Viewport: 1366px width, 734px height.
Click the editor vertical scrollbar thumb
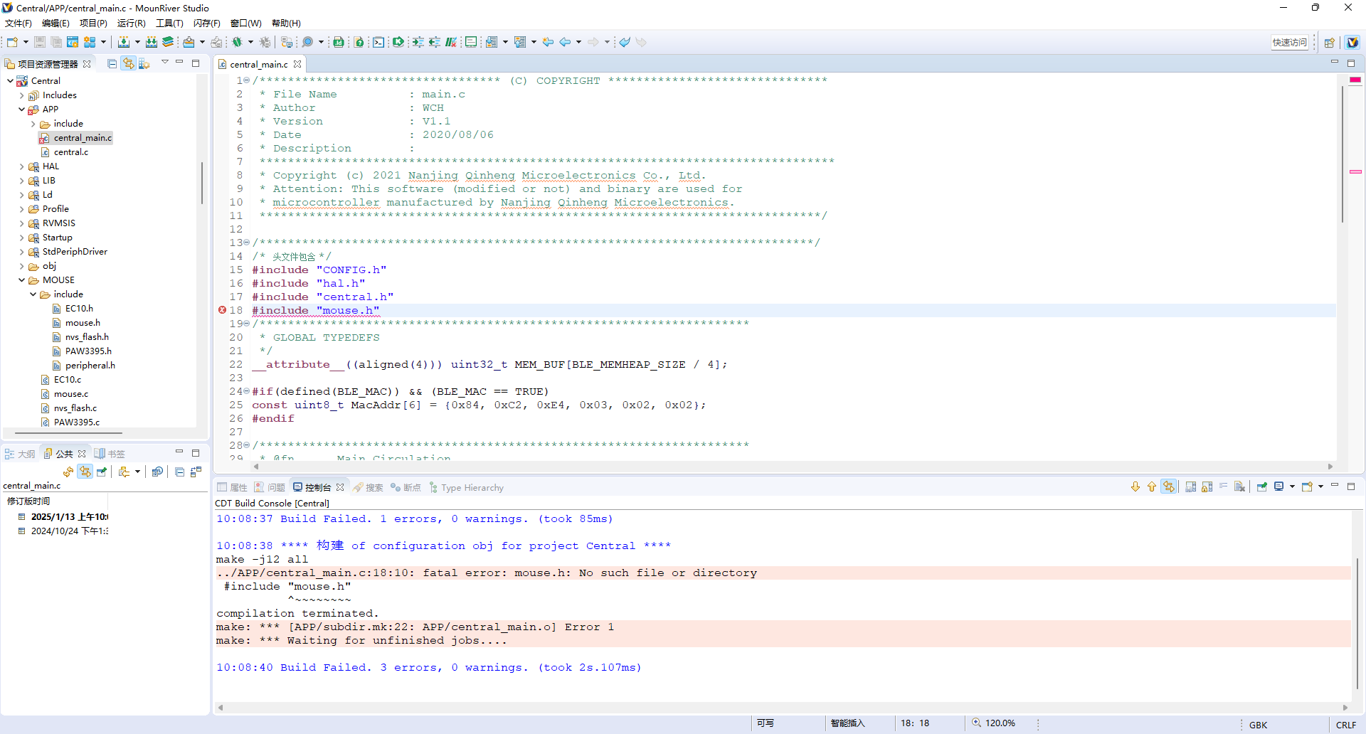click(1343, 153)
